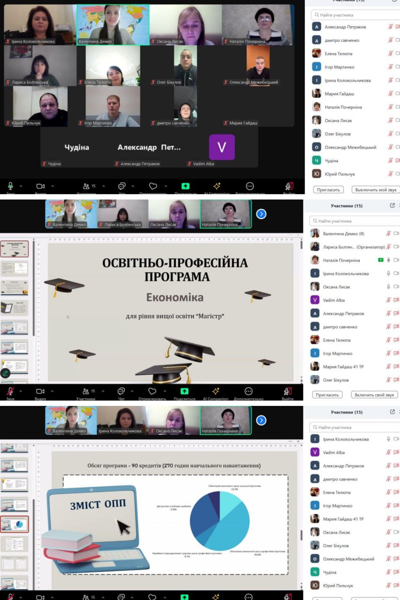Screen dimensions: 400x600
Task: Open AI Companion sparkle icon in gallery-view window
Action: [x=216, y=186]
